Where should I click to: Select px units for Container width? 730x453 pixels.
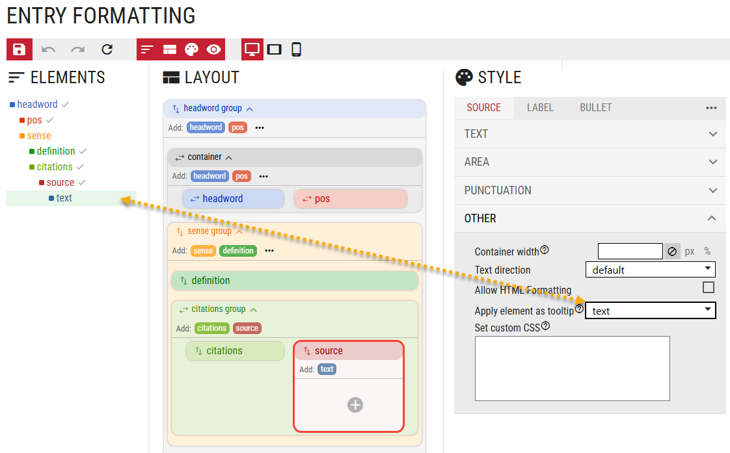690,251
